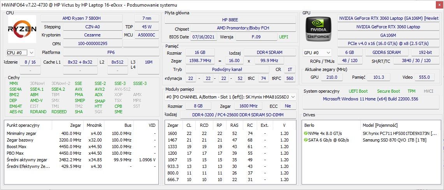Click the green check icon beside NVMe 4x 8.0 GT/s
The image size is (444, 190).
305,133
